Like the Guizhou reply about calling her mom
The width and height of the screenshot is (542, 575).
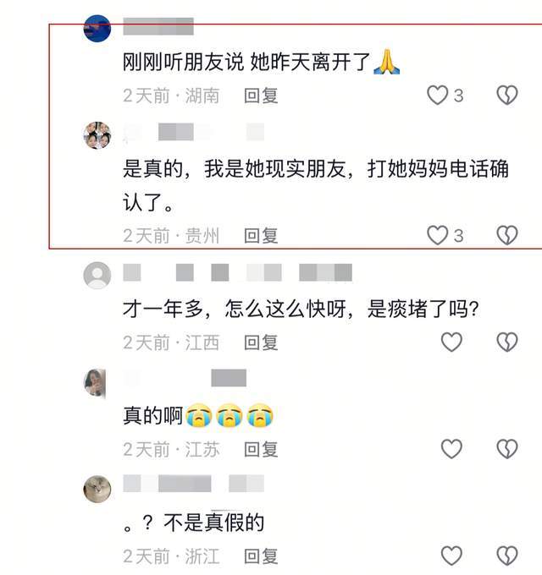point(437,235)
